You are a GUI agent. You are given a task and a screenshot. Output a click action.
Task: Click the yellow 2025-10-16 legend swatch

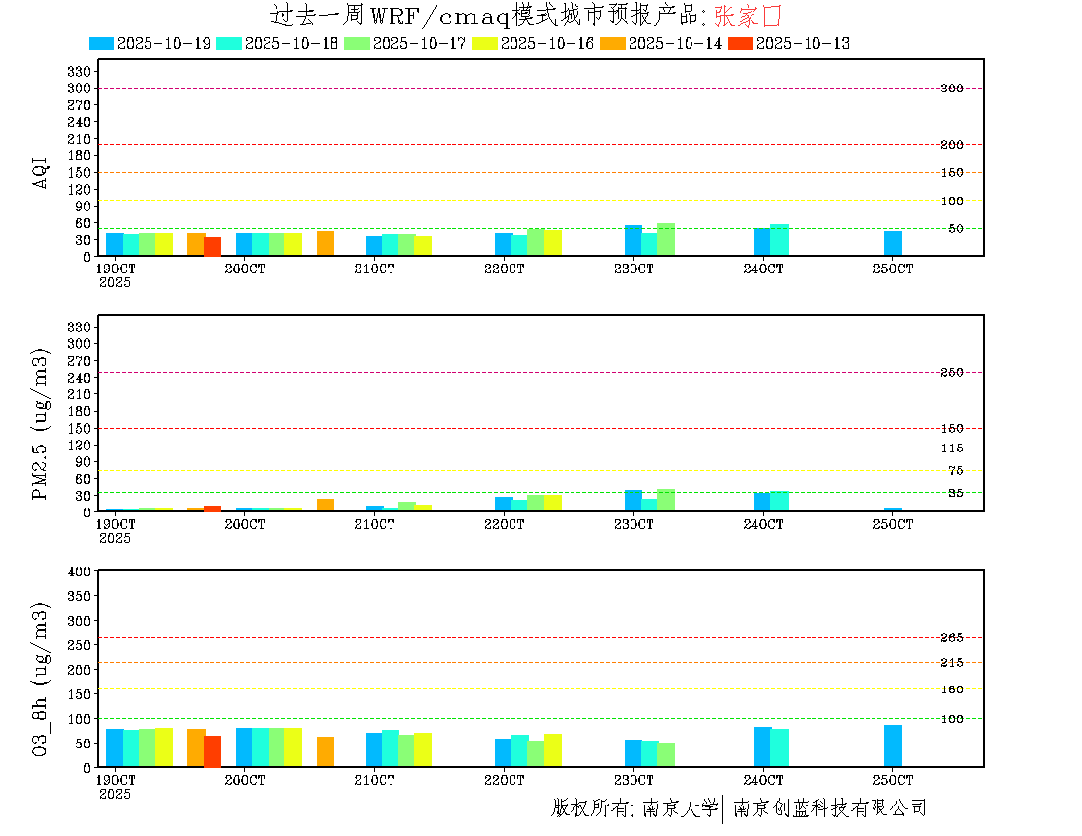point(484,44)
